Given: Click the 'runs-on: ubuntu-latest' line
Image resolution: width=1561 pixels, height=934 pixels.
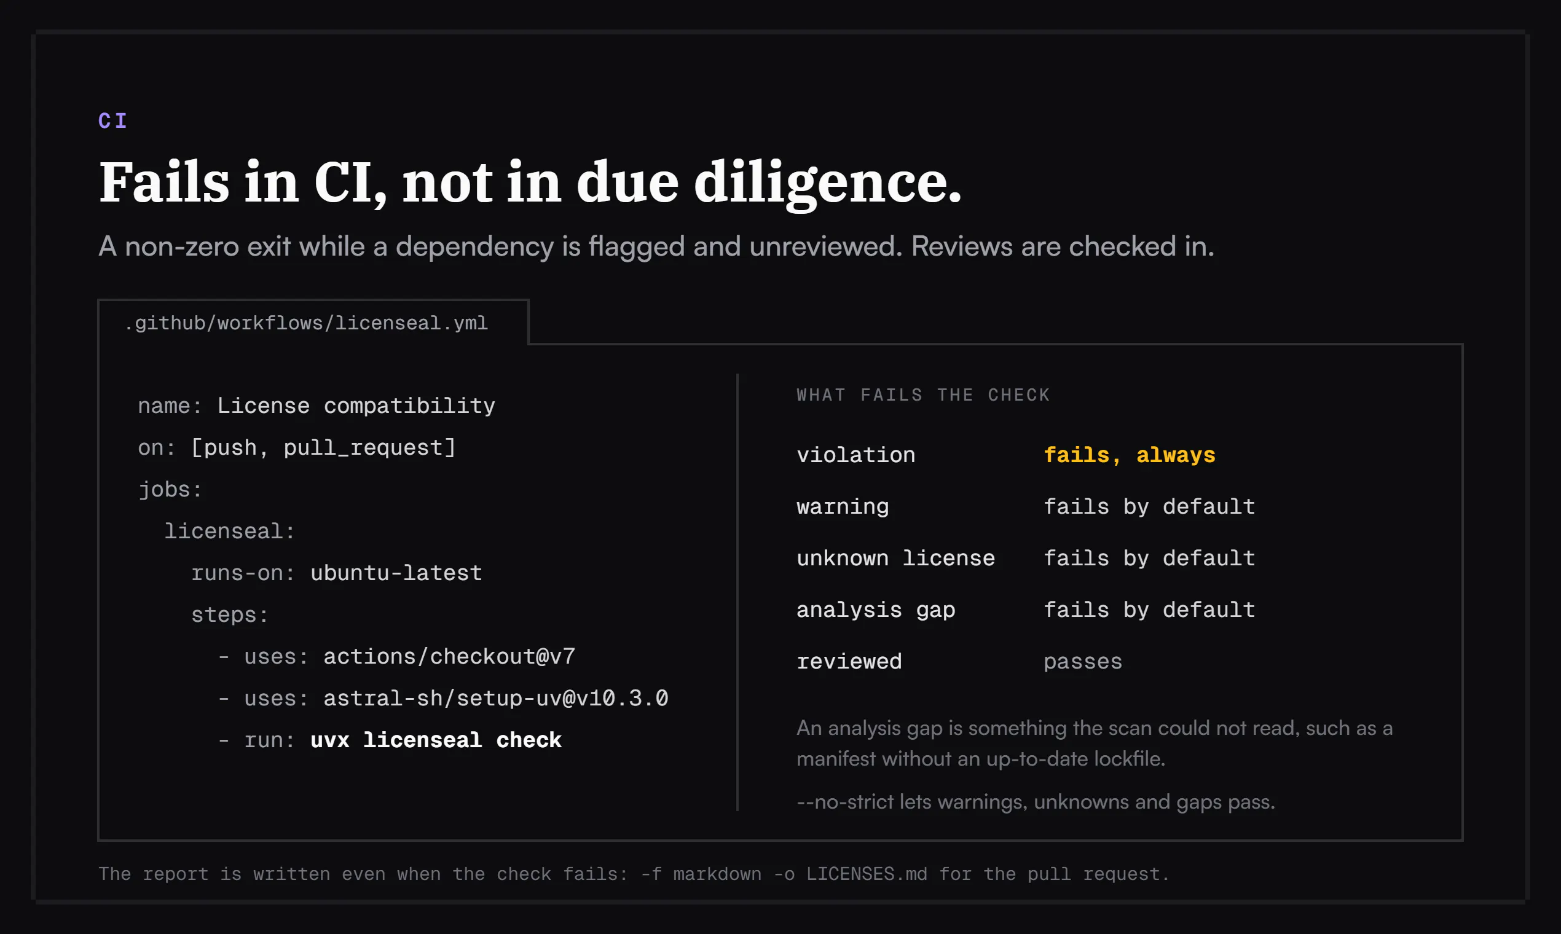Looking at the screenshot, I should 337,573.
